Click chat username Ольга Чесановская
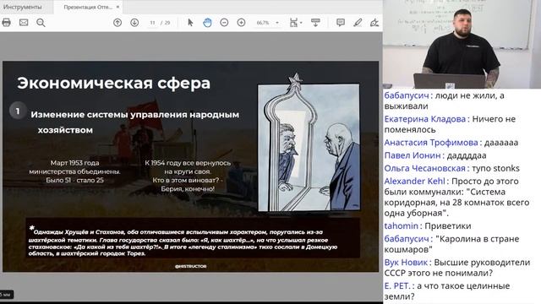Image resolution: width=541 pixels, height=304 pixels. pyautogui.click(x=424, y=168)
